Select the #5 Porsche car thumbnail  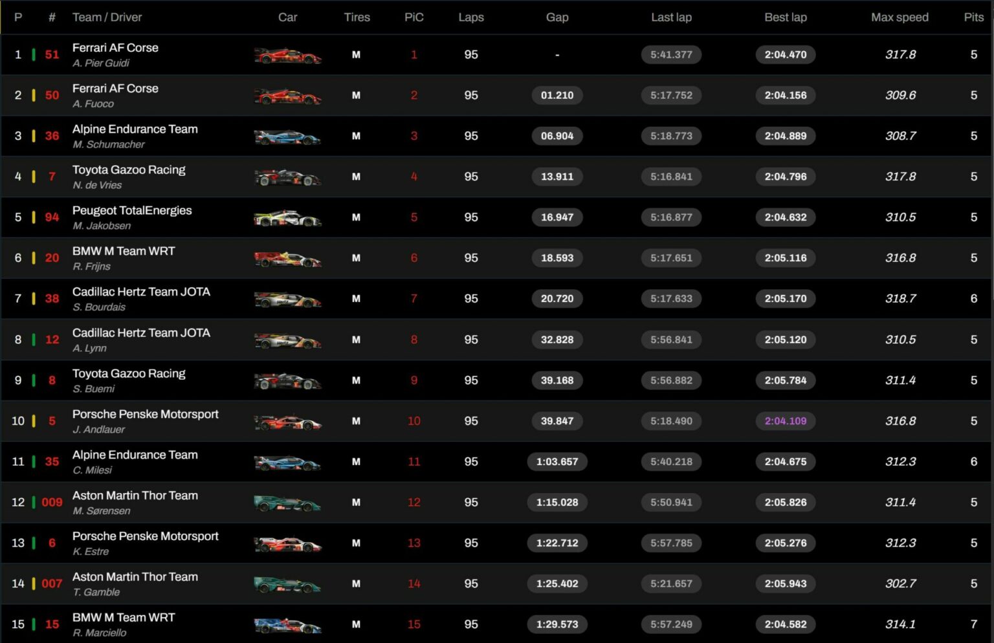click(x=288, y=422)
